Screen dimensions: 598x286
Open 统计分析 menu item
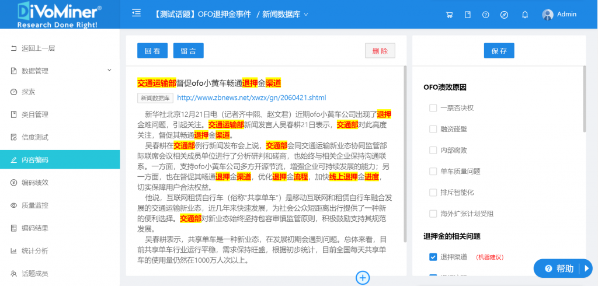tap(60, 251)
